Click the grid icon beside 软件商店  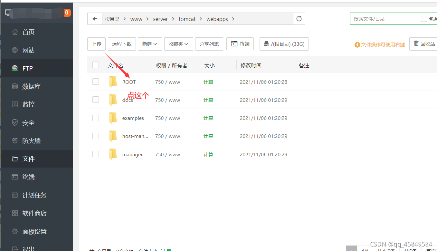[15, 213]
